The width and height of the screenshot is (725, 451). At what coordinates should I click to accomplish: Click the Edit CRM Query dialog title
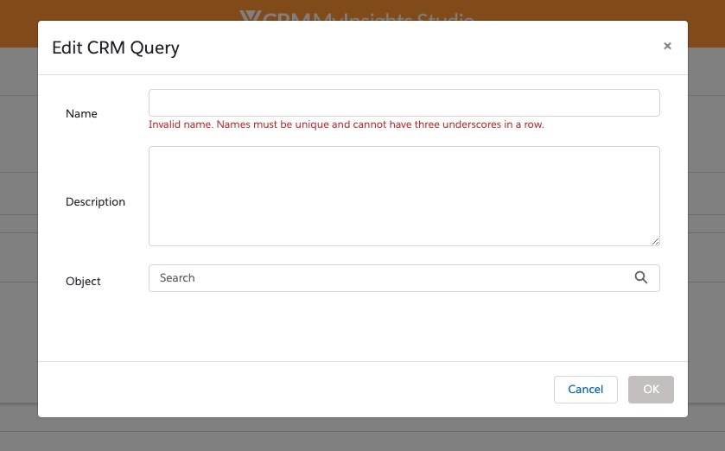pyautogui.click(x=116, y=48)
